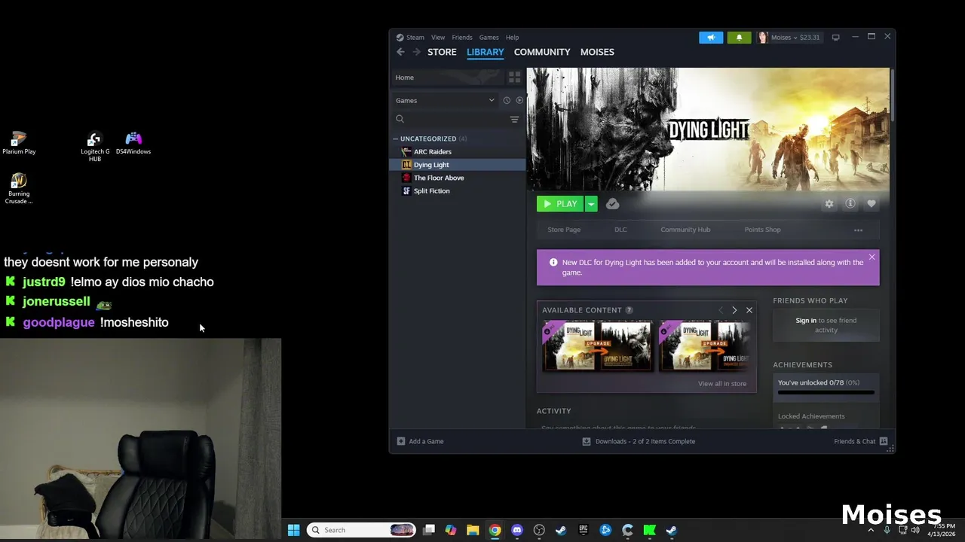Open the Steam menu
Image resolution: width=965 pixels, height=542 pixels.
[x=415, y=37]
